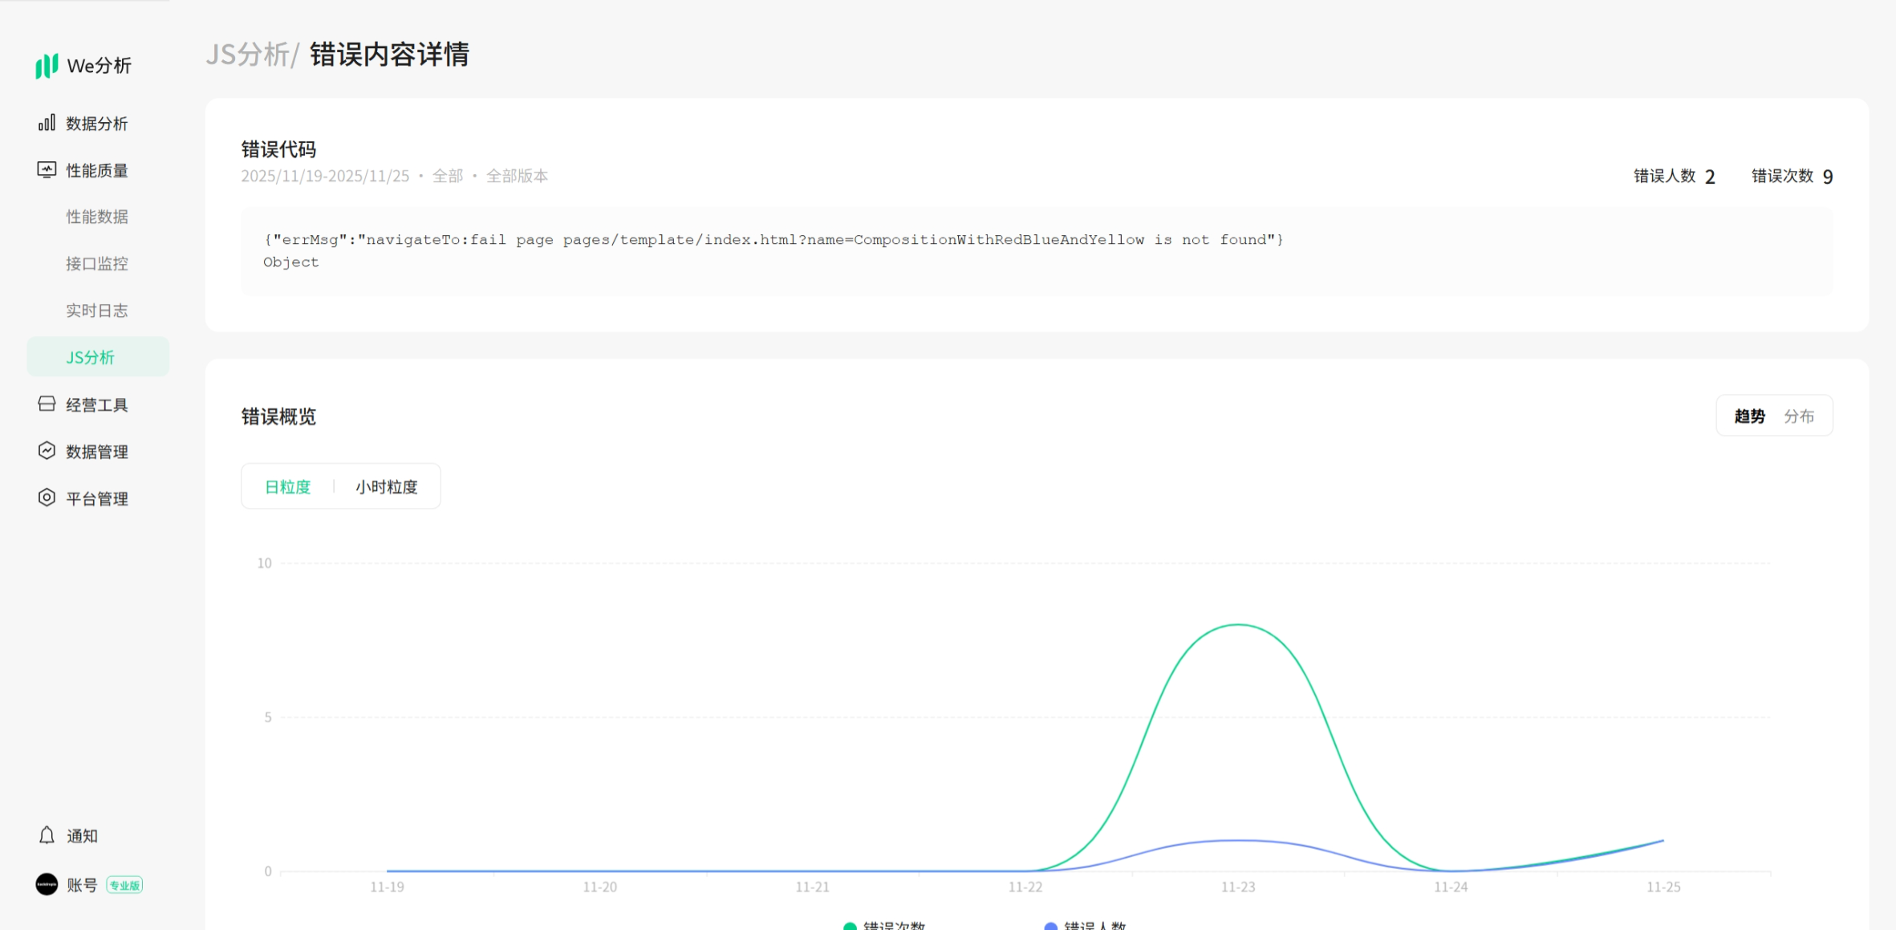Collapse the 性能质量 sidebar section
The height and width of the screenshot is (930, 1896).
96,170
